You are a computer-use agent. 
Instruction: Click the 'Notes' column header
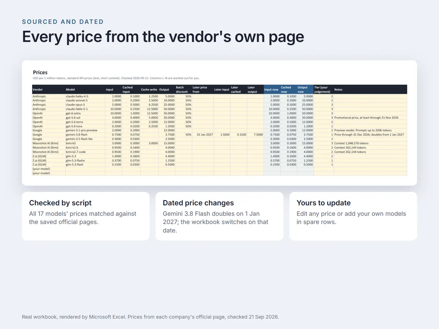(x=370, y=90)
